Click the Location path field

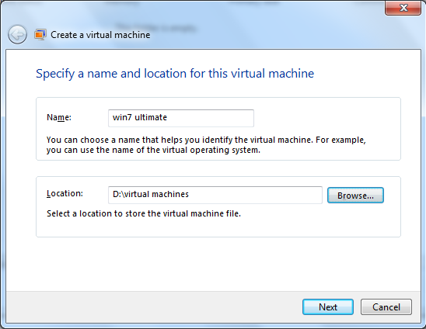(215, 195)
